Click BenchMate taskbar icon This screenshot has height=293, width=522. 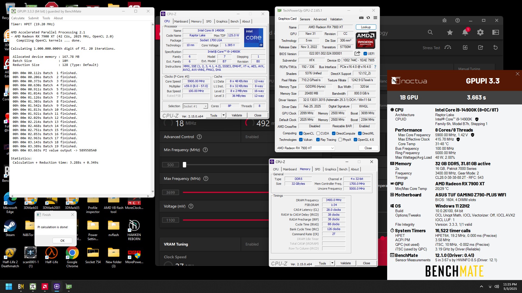[21, 286]
